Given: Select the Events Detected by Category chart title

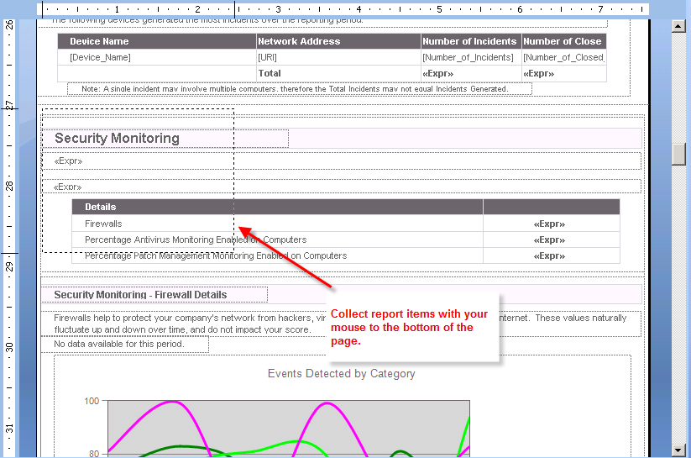Looking at the screenshot, I should [341, 373].
